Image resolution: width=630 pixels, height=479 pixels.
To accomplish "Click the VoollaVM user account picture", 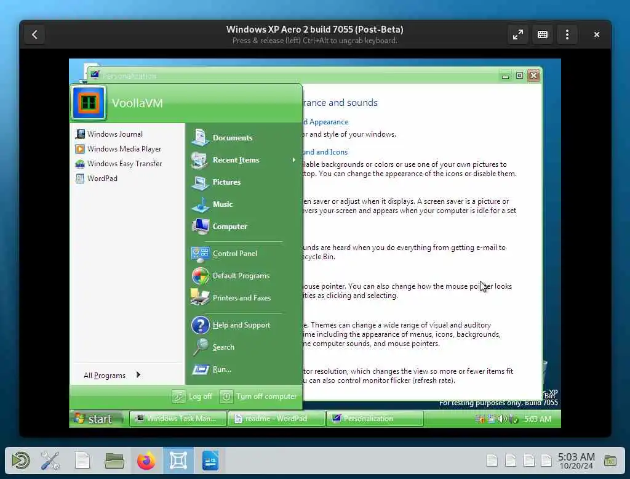I will tap(89, 103).
